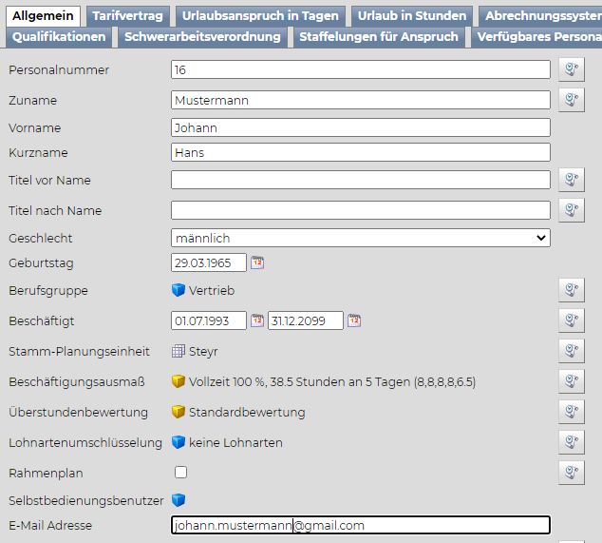Viewport: 602px width, 543px height.
Task: Click the Selbstbedienungsbenutzer cube icon
Action: 179,500
